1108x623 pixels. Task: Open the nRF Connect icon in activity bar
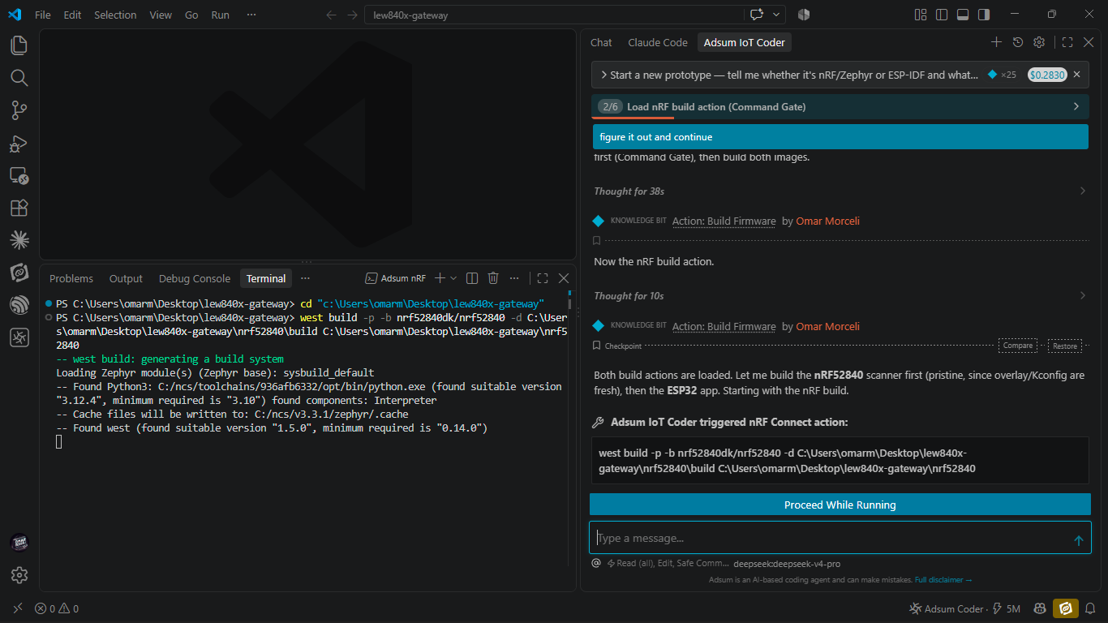click(19, 338)
